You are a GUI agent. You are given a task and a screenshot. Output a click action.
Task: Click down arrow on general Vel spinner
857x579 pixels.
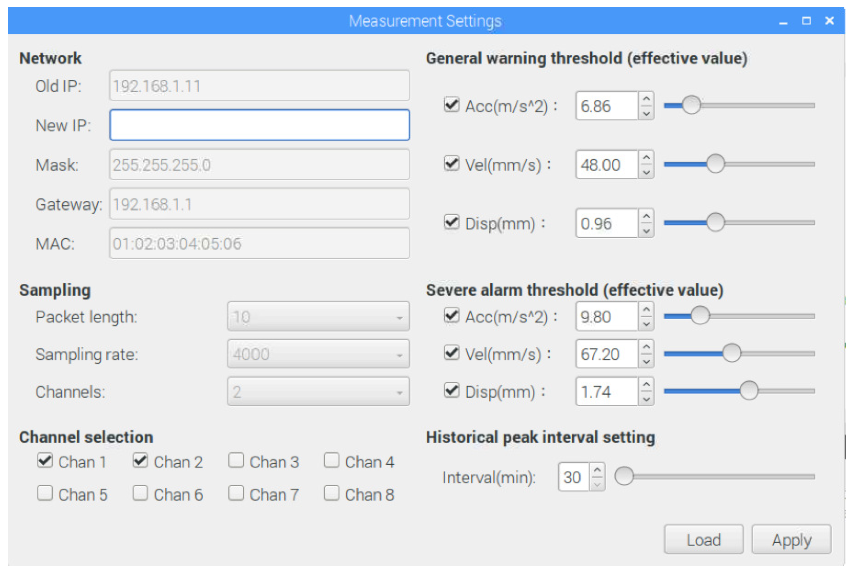click(646, 172)
